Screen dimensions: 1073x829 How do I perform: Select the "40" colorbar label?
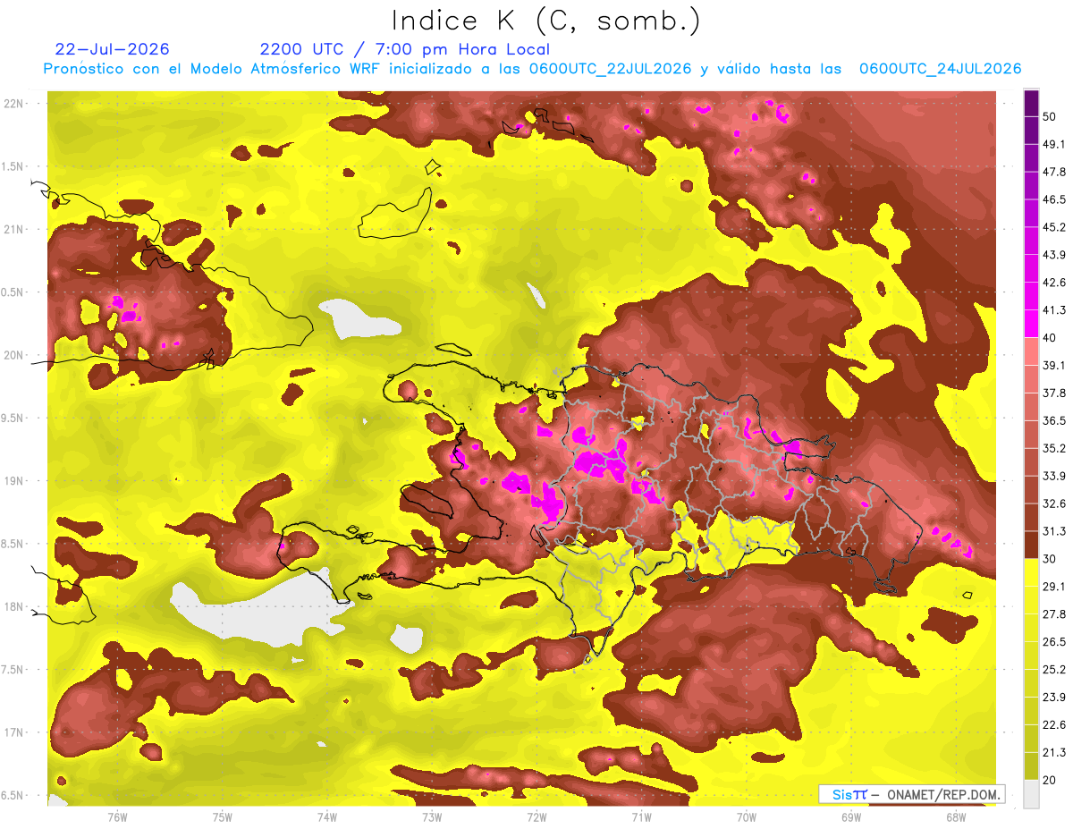tap(1050, 338)
